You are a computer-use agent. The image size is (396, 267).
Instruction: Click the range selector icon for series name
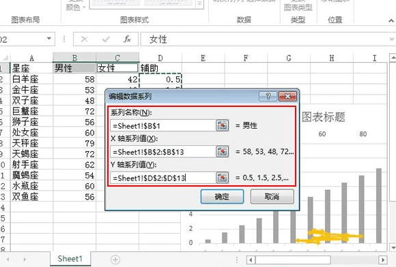(223, 125)
